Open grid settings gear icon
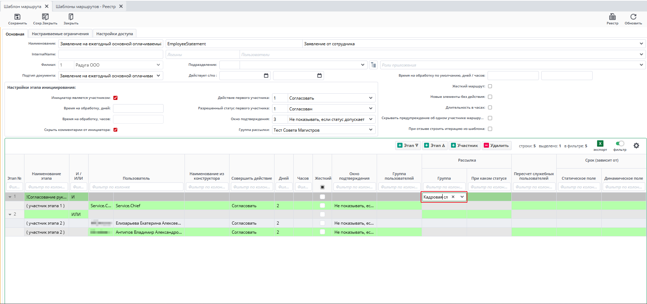Screen dimensions: 647x304 [x=636, y=146]
